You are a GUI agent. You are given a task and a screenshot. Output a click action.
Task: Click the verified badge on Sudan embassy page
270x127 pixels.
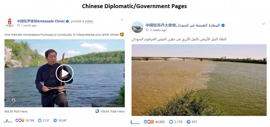(223, 26)
